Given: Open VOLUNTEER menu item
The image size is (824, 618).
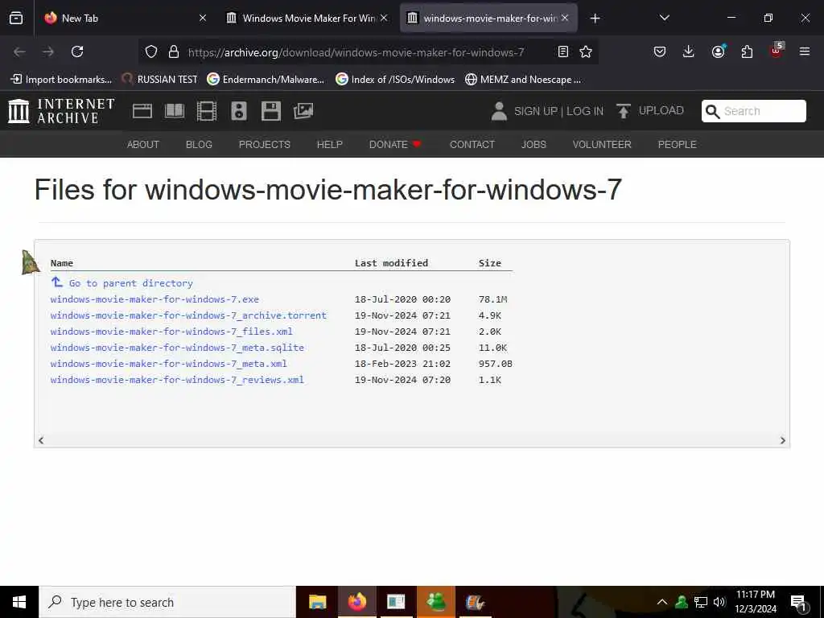Looking at the screenshot, I should tap(602, 145).
